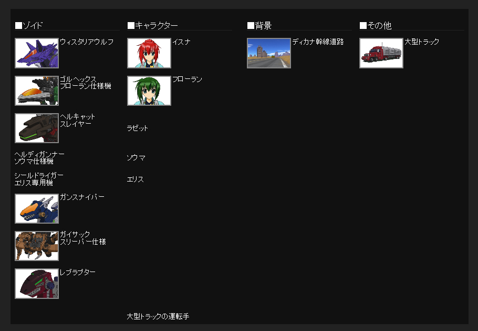Click the エリス character name
The image size is (478, 331).
click(136, 179)
